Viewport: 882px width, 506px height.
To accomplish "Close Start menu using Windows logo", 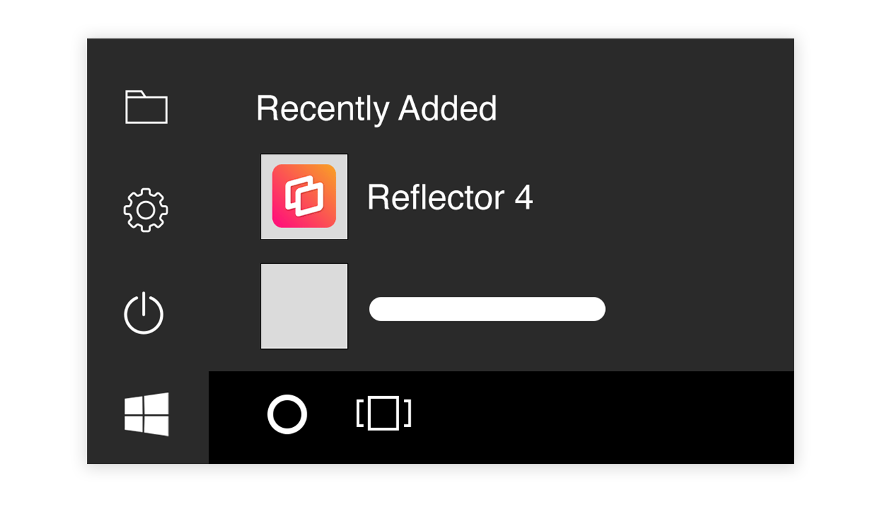I will tap(147, 414).
